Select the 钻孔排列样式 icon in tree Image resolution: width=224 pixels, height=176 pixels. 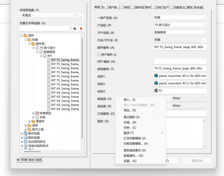[x=26, y=142]
